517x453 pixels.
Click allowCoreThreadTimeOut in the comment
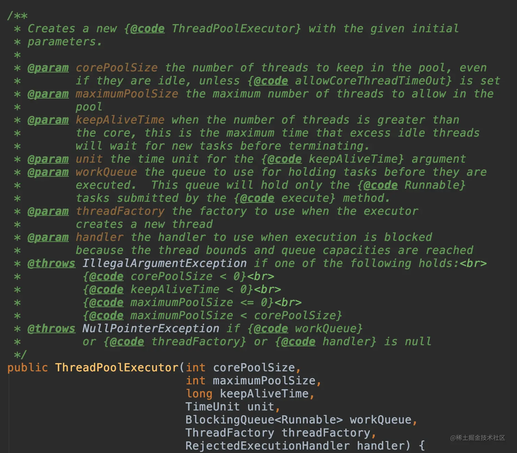[x=370, y=81]
